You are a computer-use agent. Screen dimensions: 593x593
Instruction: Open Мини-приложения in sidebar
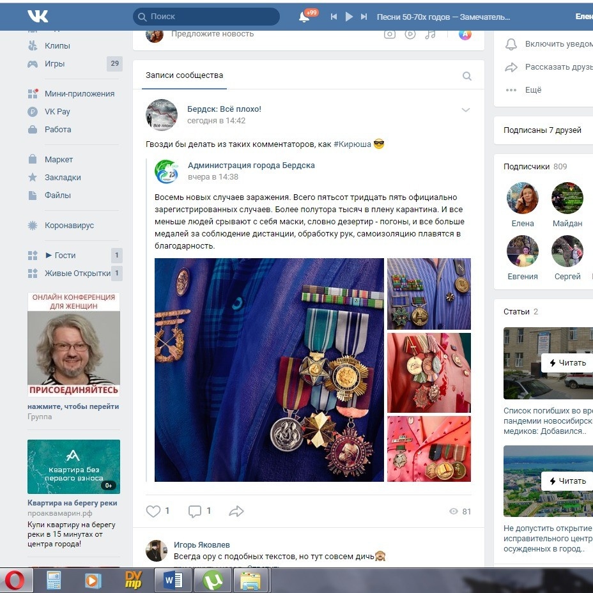(x=79, y=94)
